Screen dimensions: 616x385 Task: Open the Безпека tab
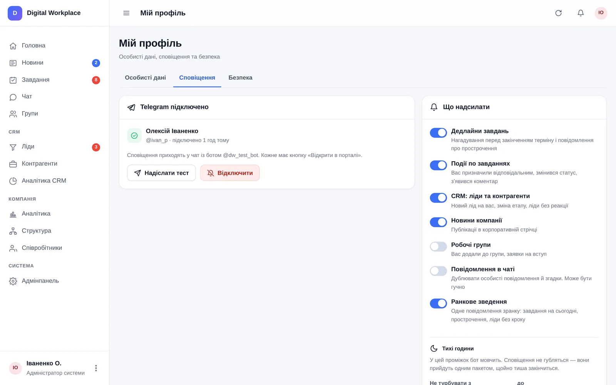(241, 78)
